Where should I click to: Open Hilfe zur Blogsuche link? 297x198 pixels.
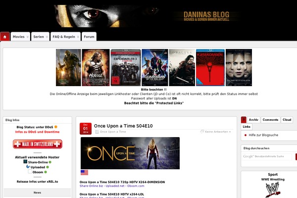point(263,135)
